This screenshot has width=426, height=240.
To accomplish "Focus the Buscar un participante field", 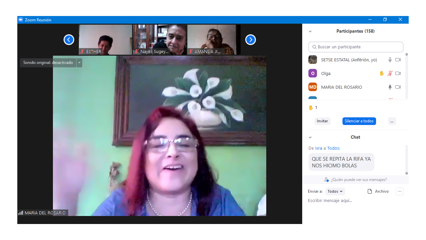I will point(356,47).
